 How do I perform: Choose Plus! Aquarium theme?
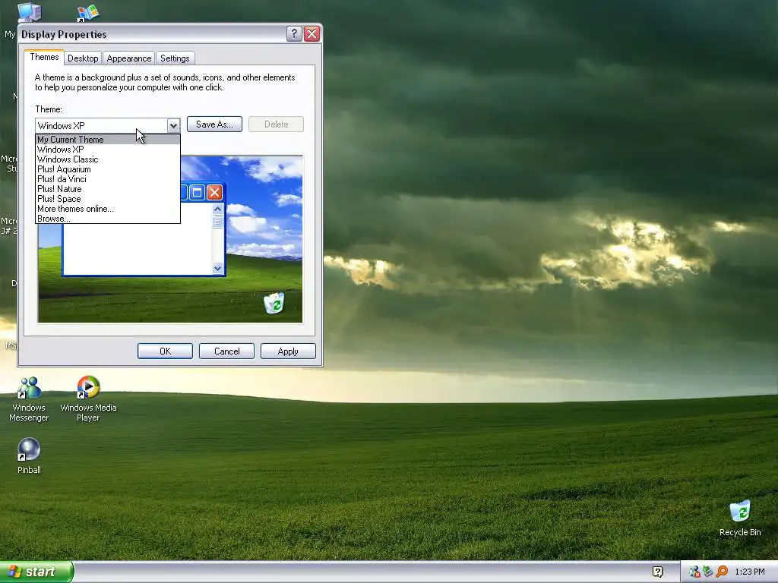tap(108, 169)
